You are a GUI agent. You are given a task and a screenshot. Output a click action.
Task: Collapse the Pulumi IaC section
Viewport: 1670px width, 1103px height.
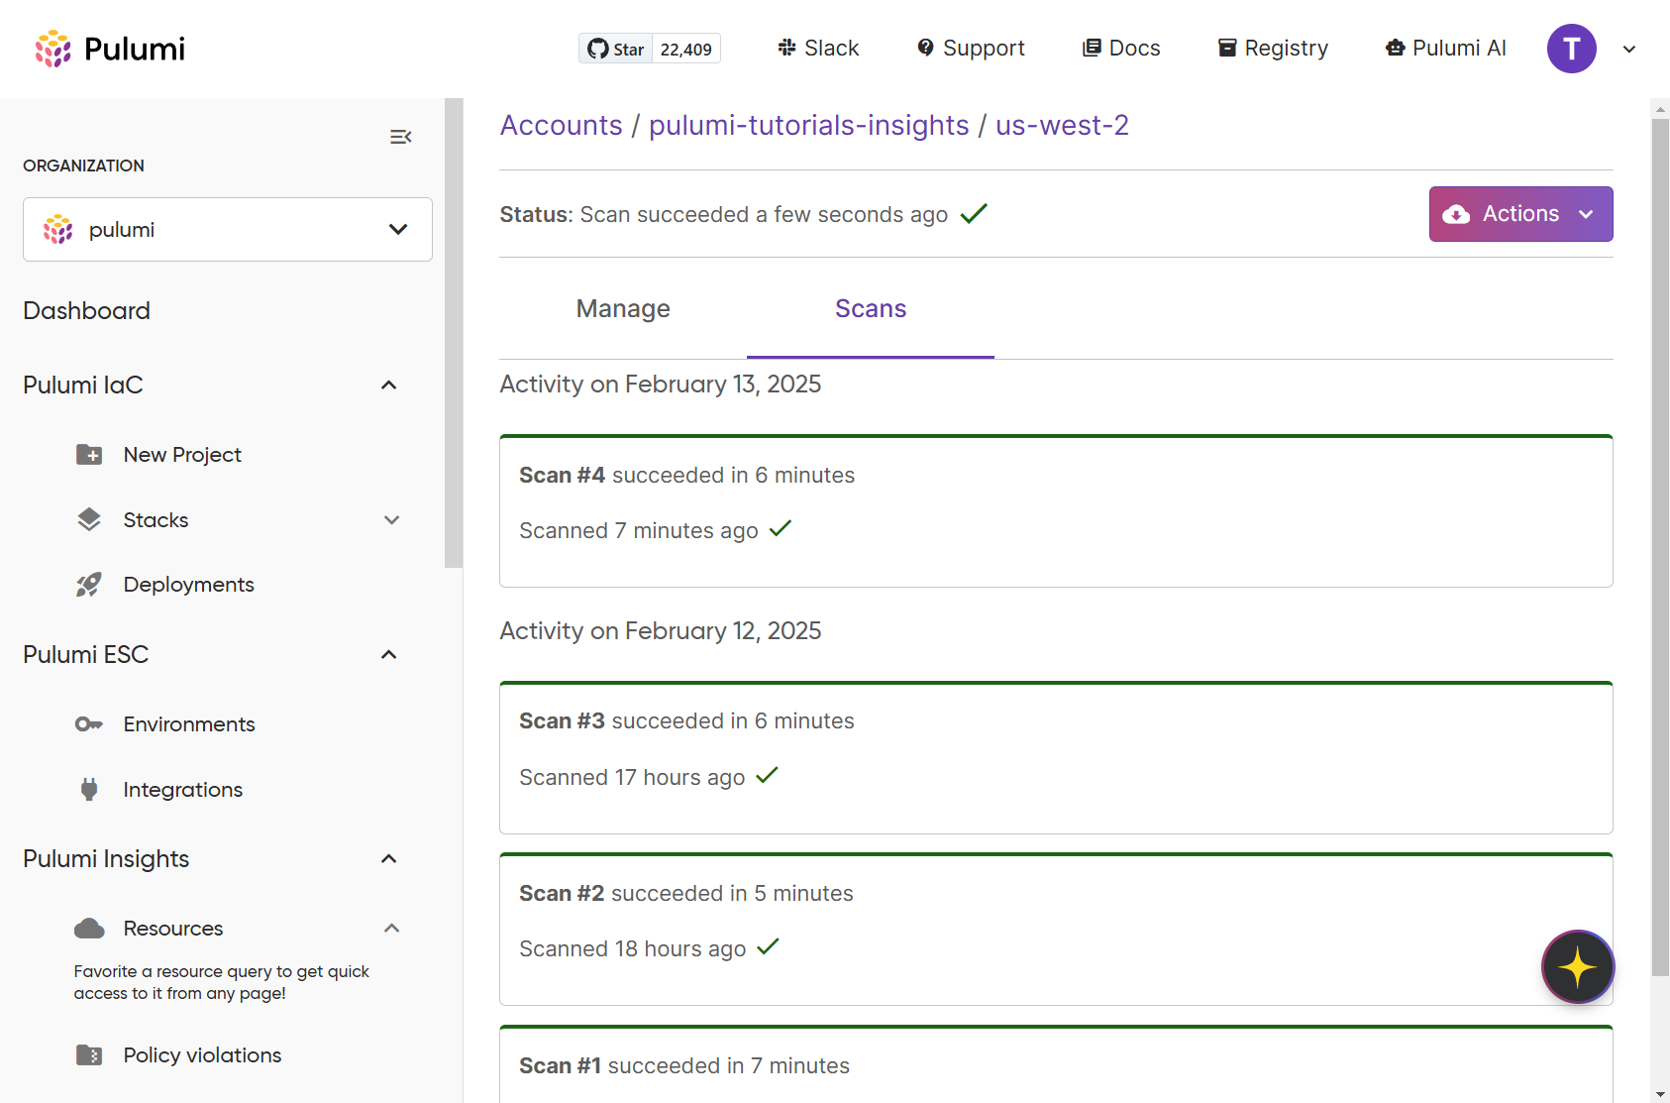(x=389, y=386)
